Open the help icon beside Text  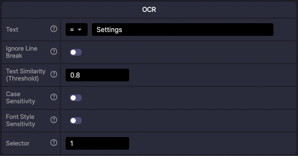[54, 29]
